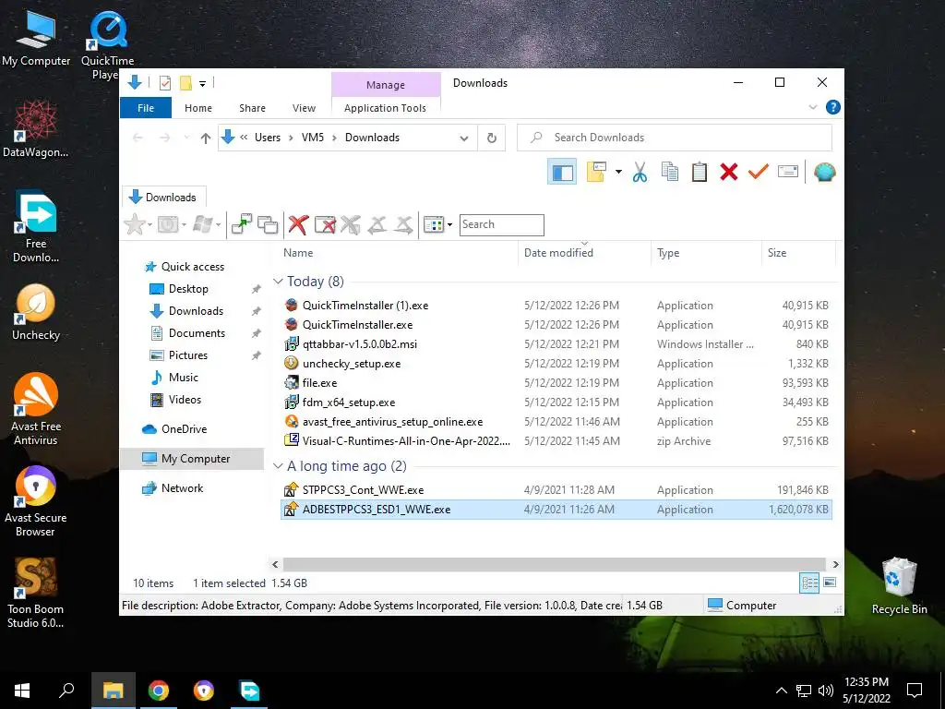This screenshot has height=709, width=945.
Task: Click QTTabBar Windows flag applications icon
Action: (202, 225)
